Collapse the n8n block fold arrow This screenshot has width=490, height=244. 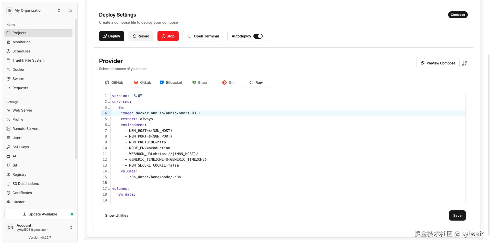(109, 108)
